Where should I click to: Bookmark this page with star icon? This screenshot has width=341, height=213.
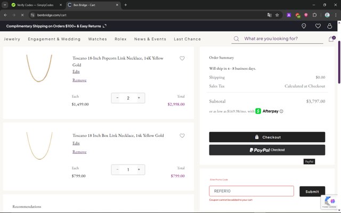[277, 15]
